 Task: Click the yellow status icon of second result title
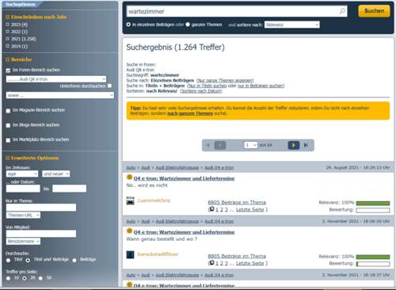point(129,231)
